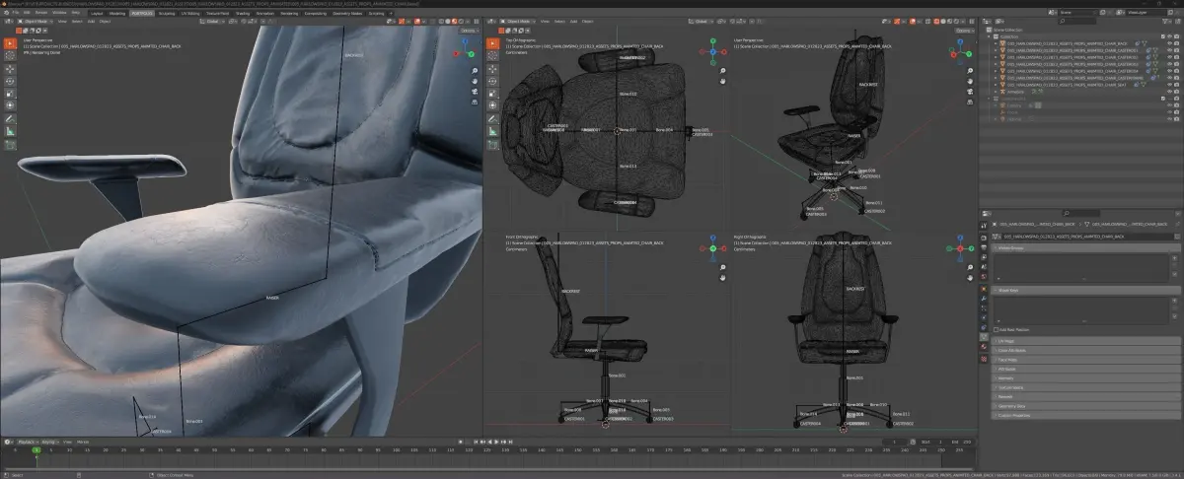Select the Cursor tool in left viewport toolbar

pos(10,55)
